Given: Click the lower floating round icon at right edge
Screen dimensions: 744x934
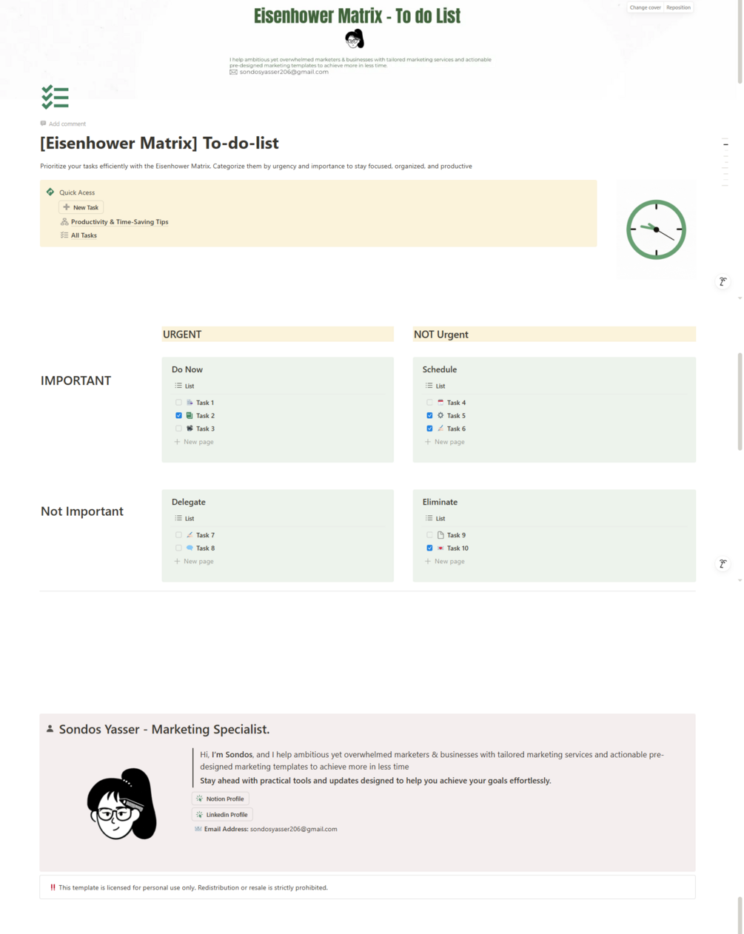Looking at the screenshot, I should [723, 564].
